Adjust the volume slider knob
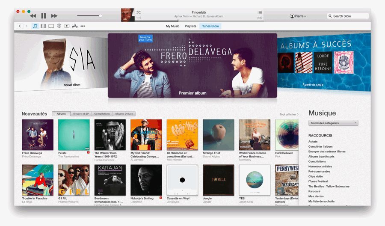385x226 pixels. (101, 16)
